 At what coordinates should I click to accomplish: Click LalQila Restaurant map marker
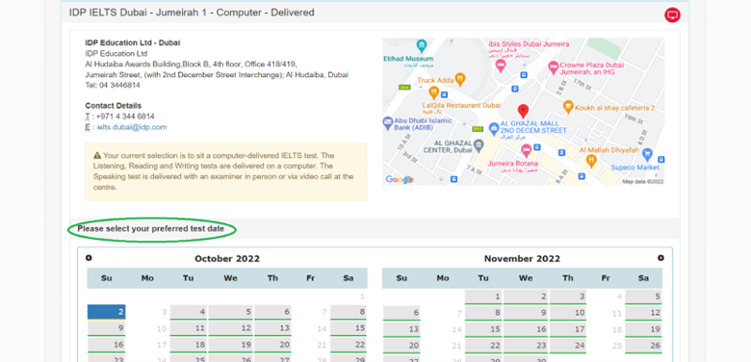pos(434,92)
